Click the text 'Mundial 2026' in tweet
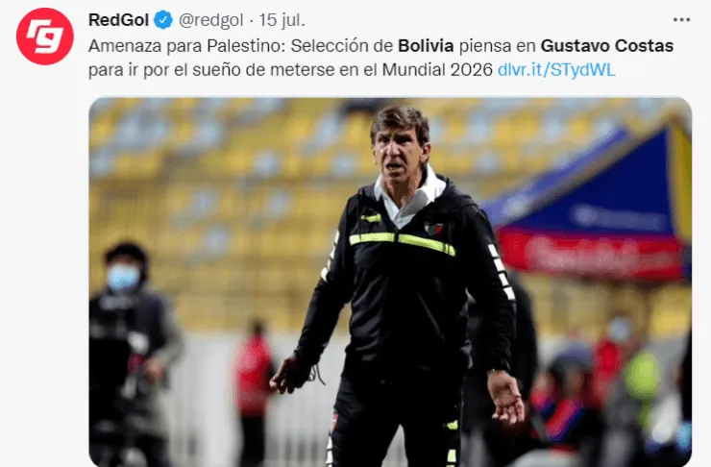This screenshot has height=467, width=711. (x=437, y=70)
